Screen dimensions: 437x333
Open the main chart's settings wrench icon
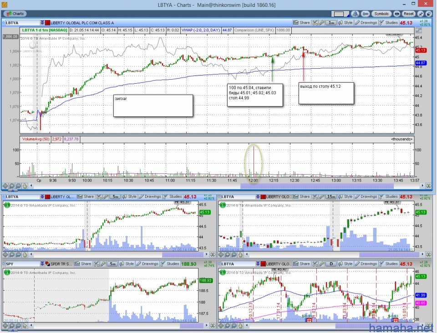pos(321,23)
